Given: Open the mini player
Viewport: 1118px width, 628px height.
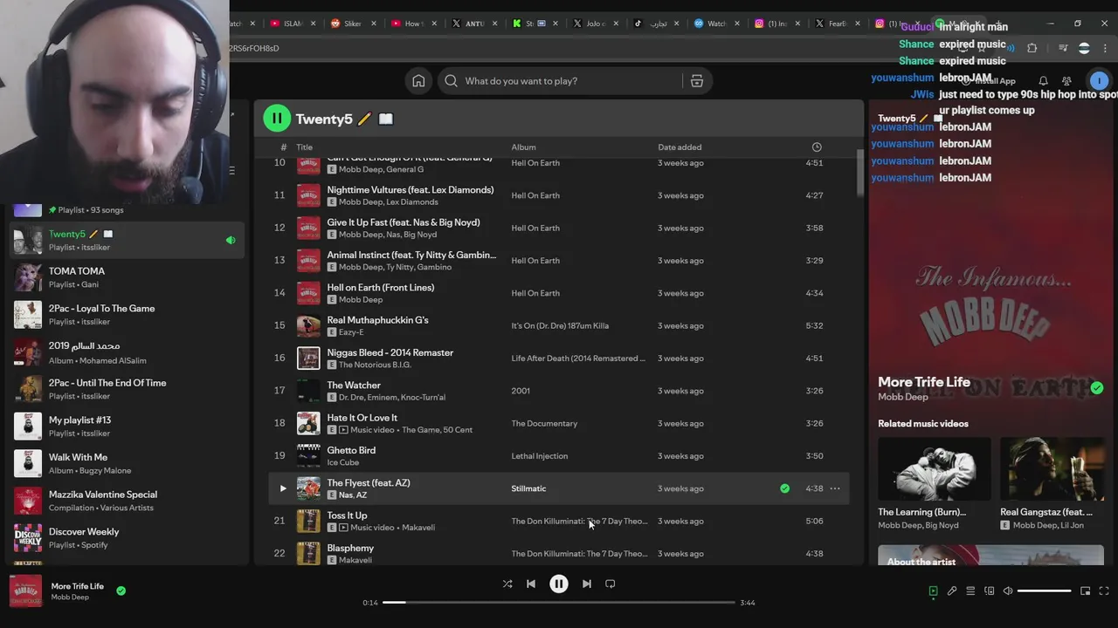Looking at the screenshot, I should (x=1086, y=591).
